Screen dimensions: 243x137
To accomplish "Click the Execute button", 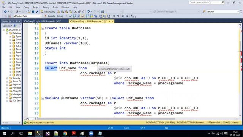I will point(50,16).
